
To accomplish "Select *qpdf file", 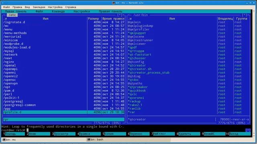I will click(132, 47).
